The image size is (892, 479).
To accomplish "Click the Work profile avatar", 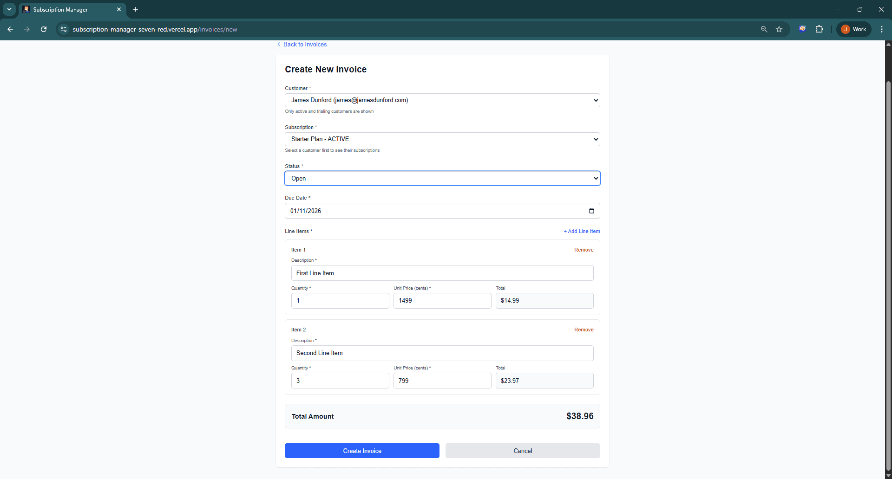I will click(853, 29).
